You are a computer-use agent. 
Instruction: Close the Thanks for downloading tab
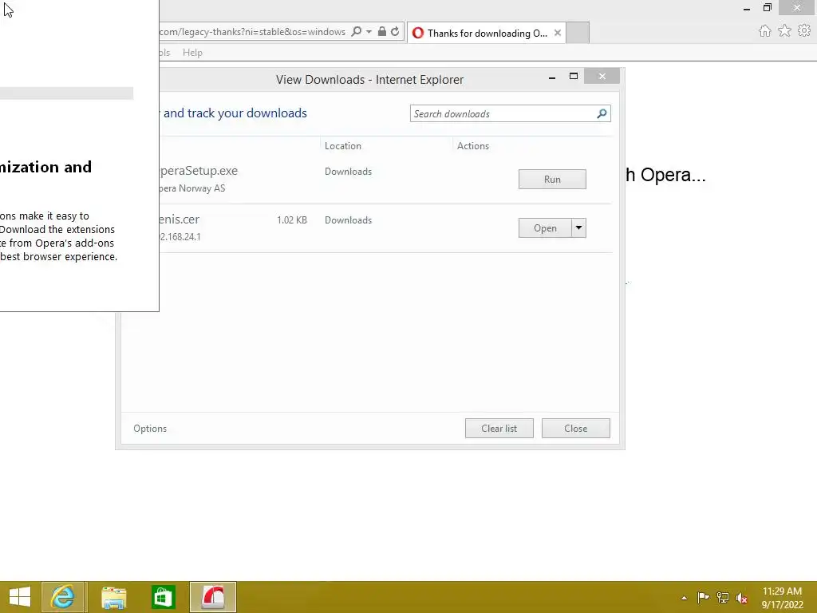point(558,33)
